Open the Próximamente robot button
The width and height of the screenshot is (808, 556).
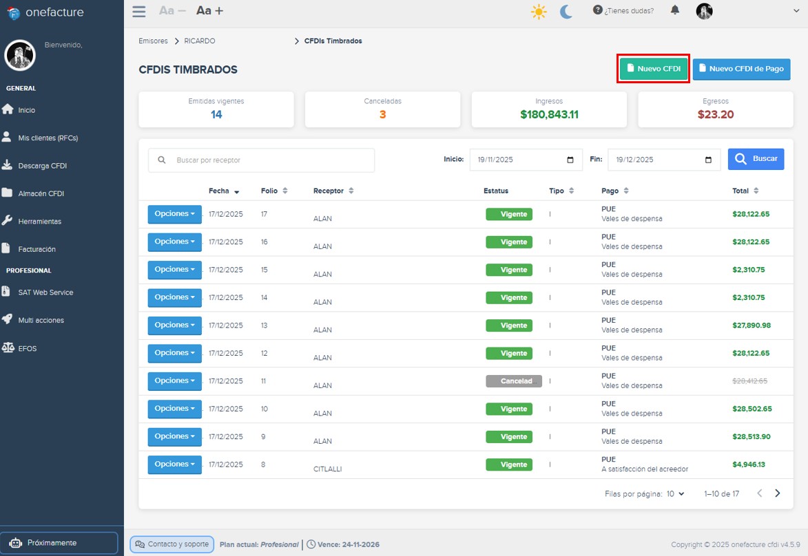coord(59,543)
